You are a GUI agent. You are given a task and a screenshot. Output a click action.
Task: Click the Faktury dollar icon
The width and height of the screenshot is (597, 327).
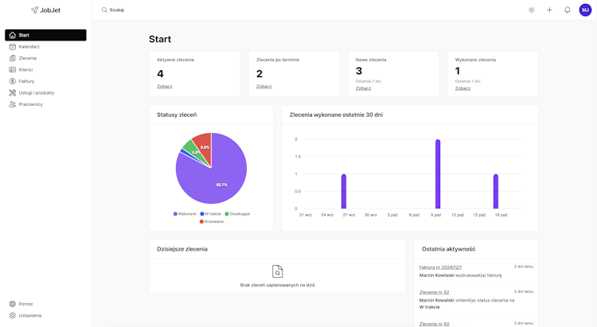pyautogui.click(x=13, y=81)
